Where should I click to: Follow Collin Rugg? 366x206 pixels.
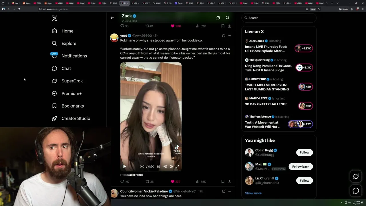pos(305,152)
